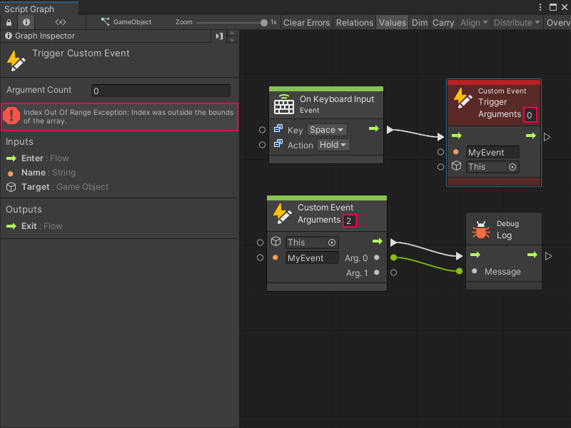Click the error exclamation icon in the Graph Inspector
This screenshot has height=428, width=571.
(x=12, y=116)
